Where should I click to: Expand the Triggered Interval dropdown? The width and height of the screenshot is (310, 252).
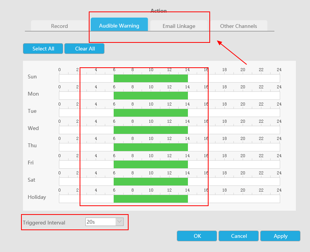[x=119, y=222]
